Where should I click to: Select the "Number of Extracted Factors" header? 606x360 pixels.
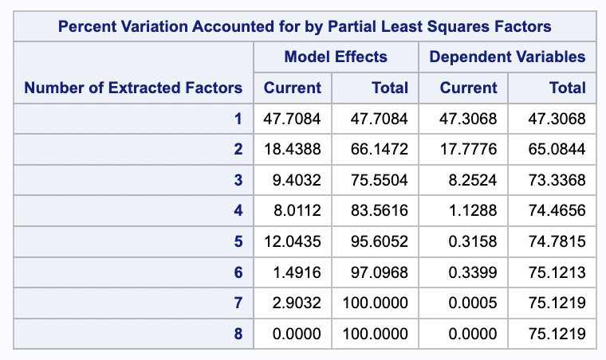click(x=133, y=88)
